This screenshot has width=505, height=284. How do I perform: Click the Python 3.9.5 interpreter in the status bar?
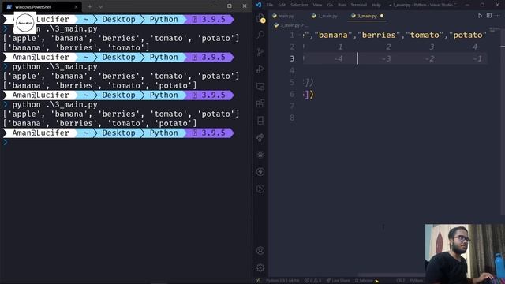coord(282,281)
